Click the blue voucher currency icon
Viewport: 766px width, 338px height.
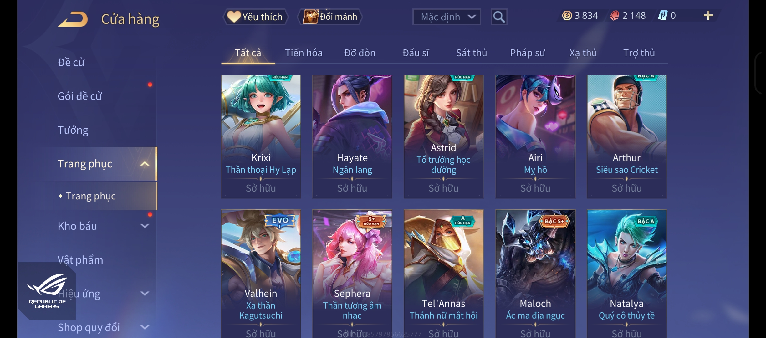coord(663,16)
